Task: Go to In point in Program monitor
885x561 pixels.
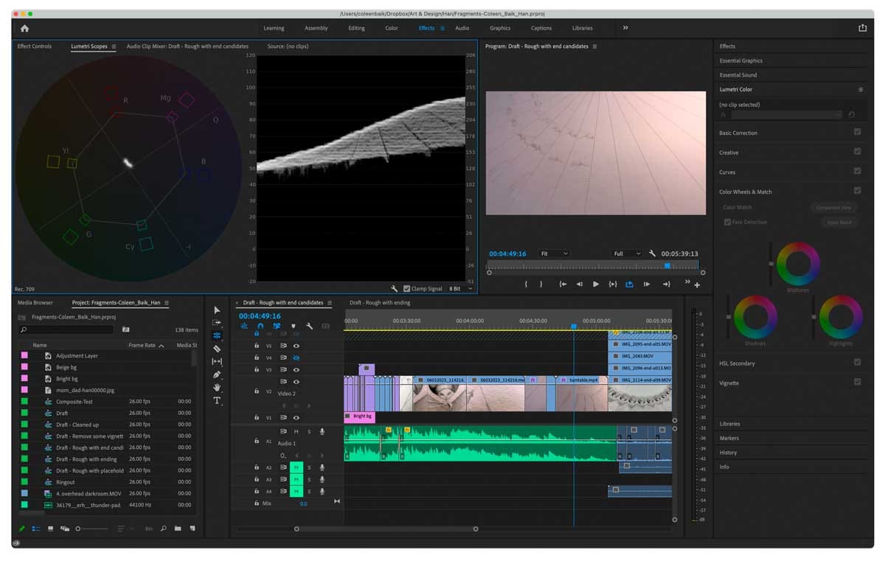Action: [x=563, y=284]
